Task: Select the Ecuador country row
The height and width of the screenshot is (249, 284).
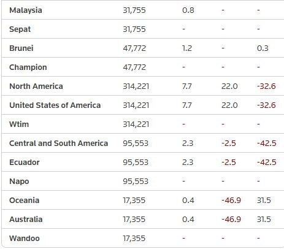Action: 142,162
